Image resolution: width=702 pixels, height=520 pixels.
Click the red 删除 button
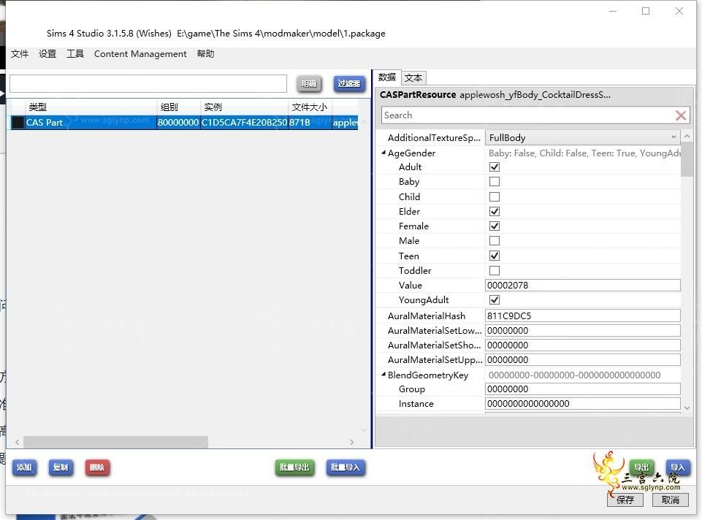click(x=97, y=467)
